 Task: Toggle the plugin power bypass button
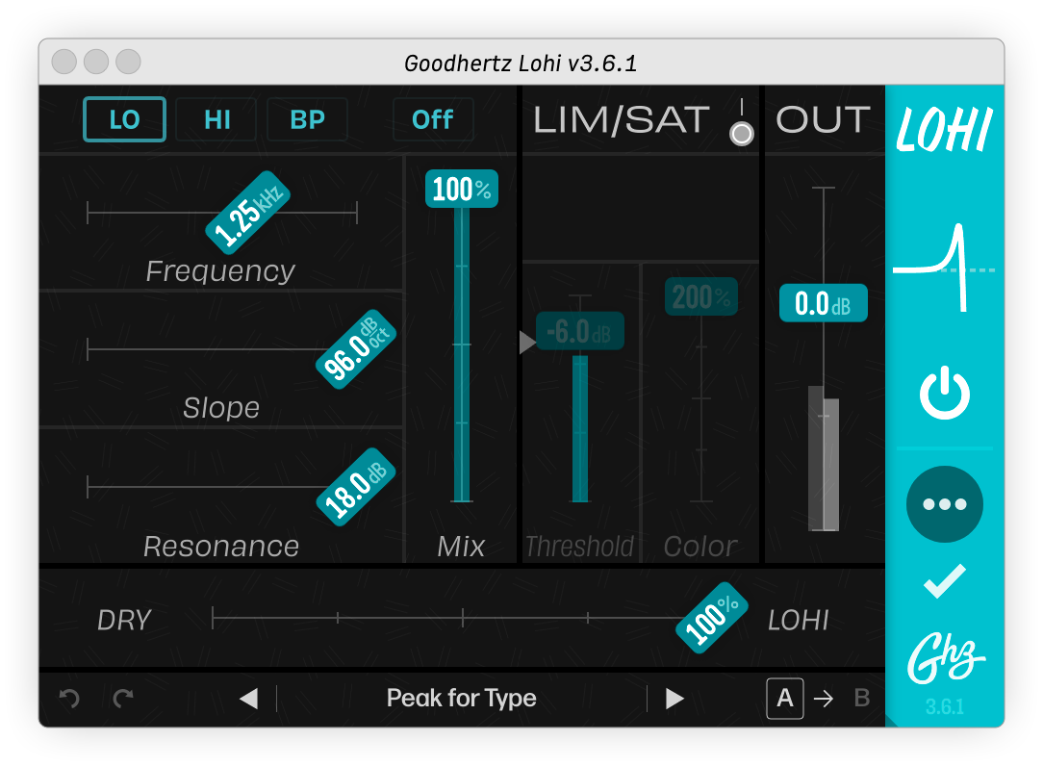point(945,393)
